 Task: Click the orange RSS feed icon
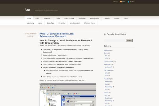(x=121, y=2)
